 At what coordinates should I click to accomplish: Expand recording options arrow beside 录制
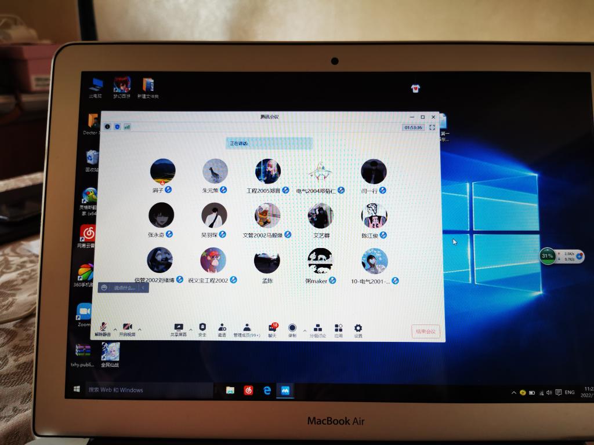pos(304,331)
